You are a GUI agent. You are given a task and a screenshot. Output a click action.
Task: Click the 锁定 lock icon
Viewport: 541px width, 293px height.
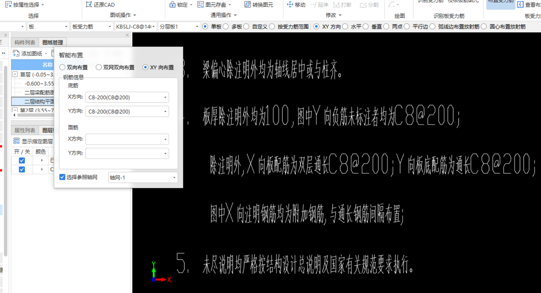point(173,4)
